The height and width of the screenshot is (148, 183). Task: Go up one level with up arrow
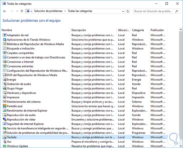pyautogui.click(x=22, y=11)
